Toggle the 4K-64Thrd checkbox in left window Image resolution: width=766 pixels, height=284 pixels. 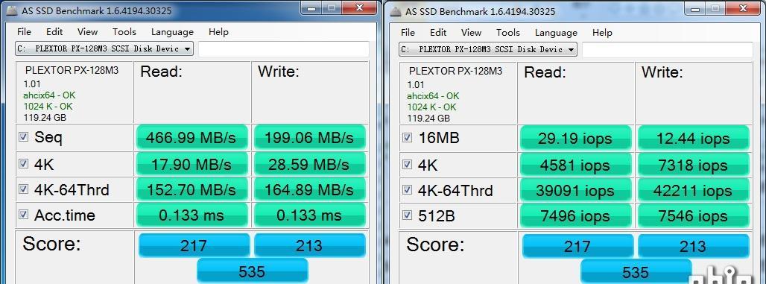[23, 189]
